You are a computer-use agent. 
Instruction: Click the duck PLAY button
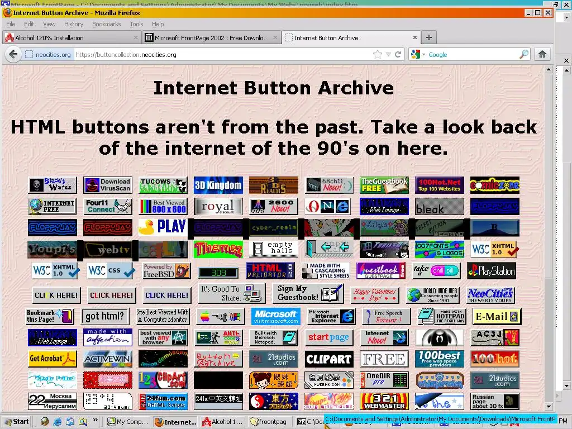click(x=163, y=227)
